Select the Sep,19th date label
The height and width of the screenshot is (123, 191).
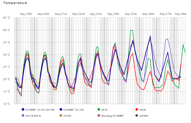26,14
